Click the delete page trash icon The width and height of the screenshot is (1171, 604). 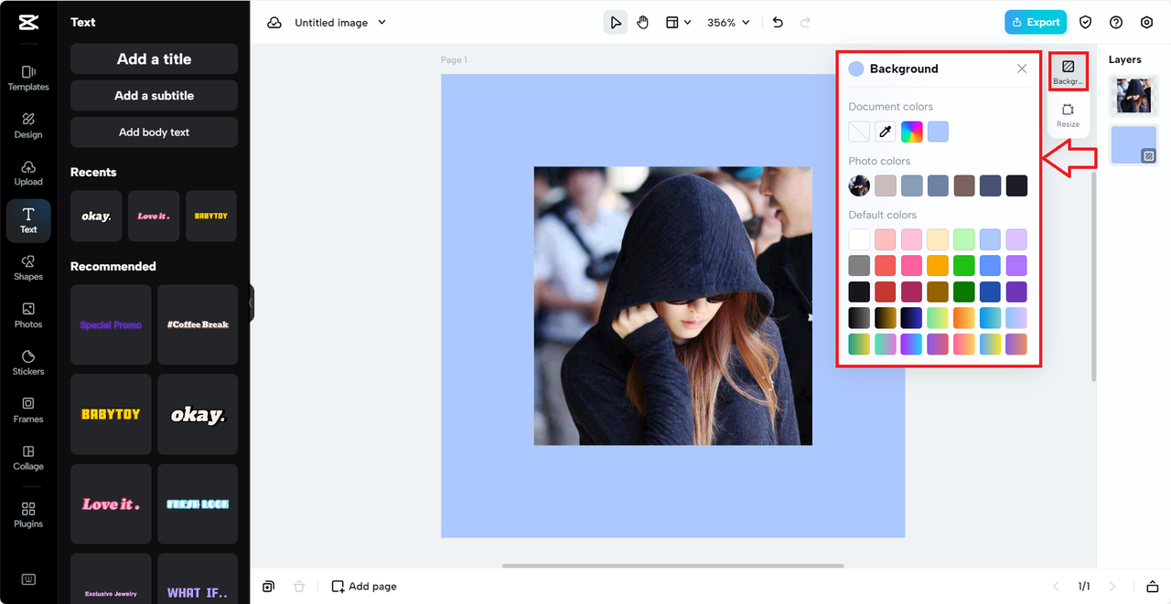click(299, 587)
